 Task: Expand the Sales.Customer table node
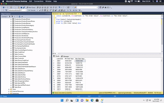[x=11, y=58]
